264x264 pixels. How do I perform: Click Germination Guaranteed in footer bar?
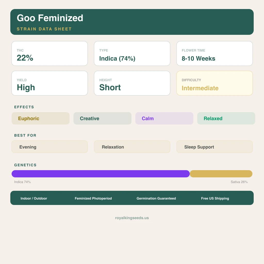click(x=156, y=198)
